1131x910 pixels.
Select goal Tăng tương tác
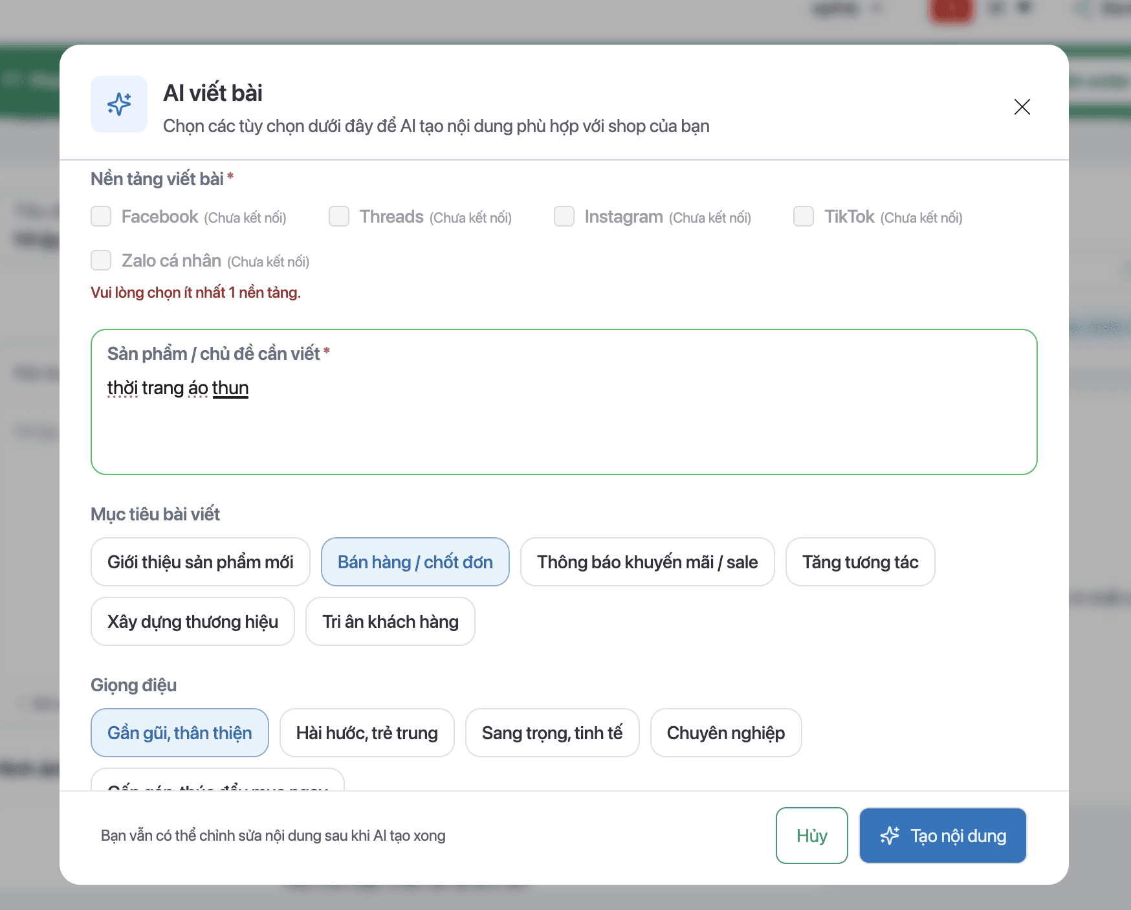pos(861,562)
